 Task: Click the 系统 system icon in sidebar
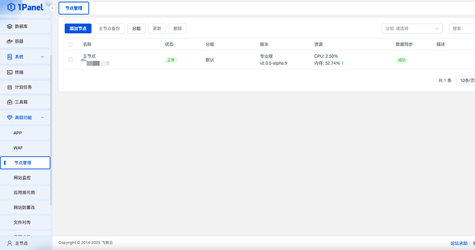click(10, 56)
